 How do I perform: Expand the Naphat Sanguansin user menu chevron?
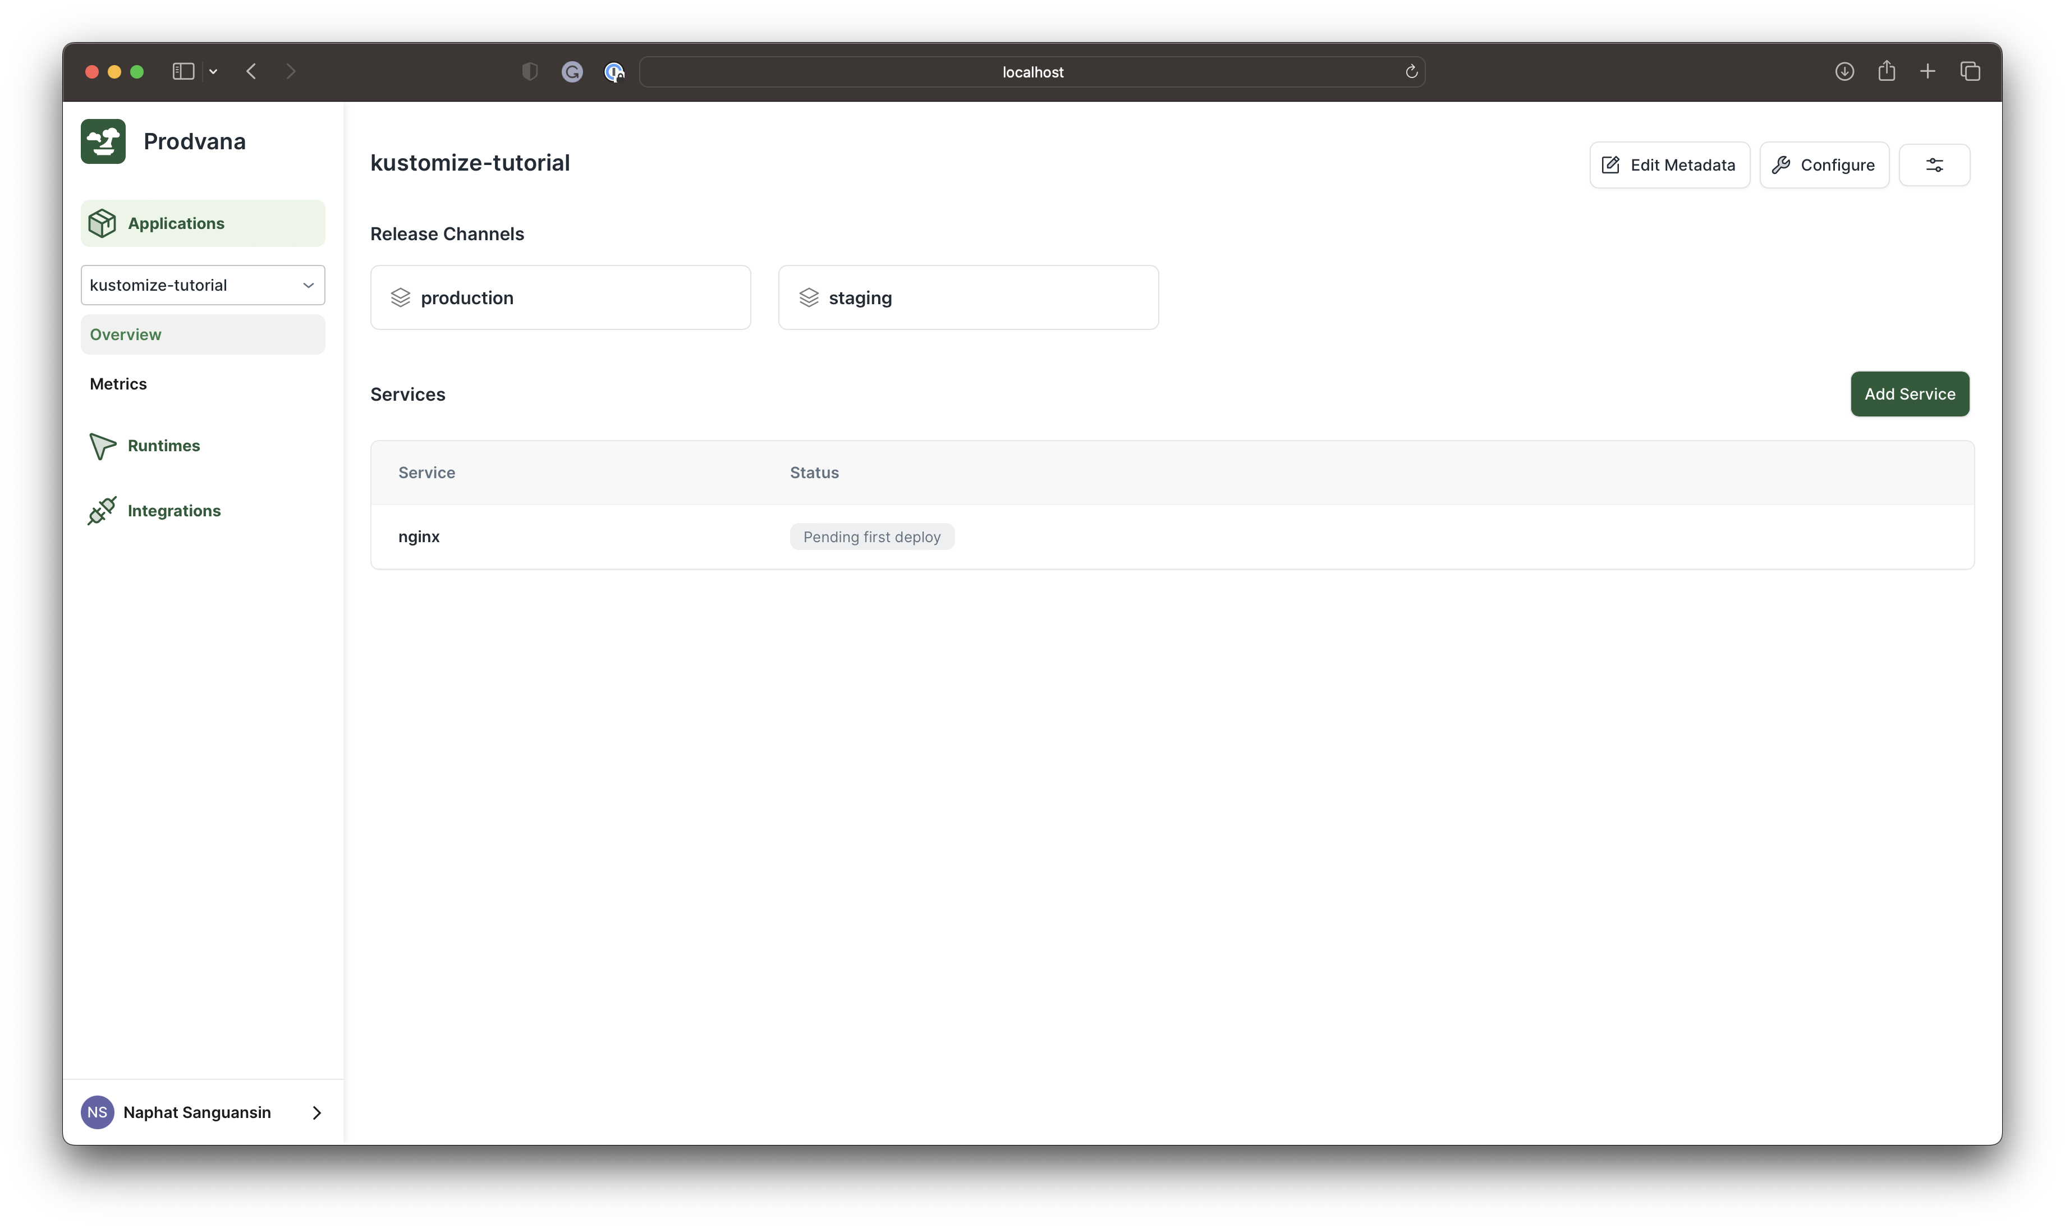coord(316,1113)
